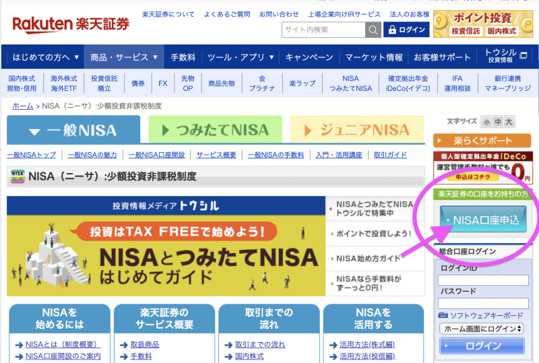Focus the パスワード input field

click(x=483, y=304)
